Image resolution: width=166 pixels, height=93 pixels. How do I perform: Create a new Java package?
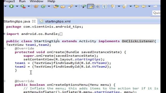[x=36, y=6]
